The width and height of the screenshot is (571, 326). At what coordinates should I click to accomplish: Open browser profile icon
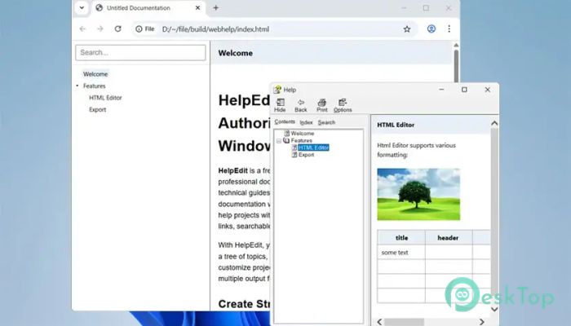[x=432, y=29]
